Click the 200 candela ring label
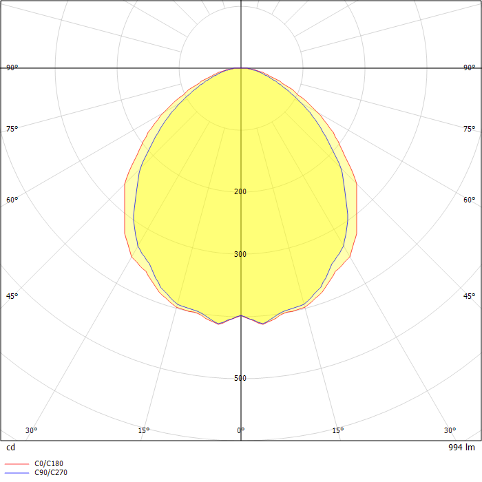This screenshot has width=482, height=482. [x=240, y=191]
